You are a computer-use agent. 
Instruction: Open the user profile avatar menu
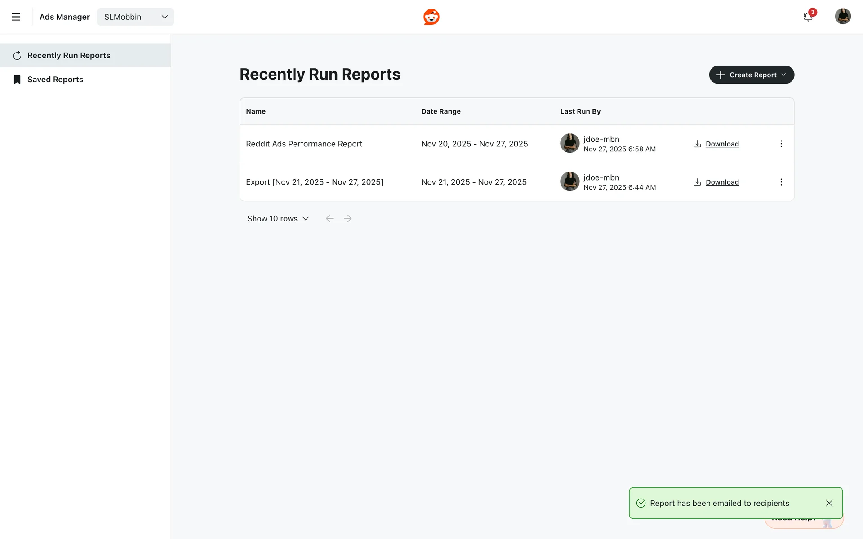[842, 17]
